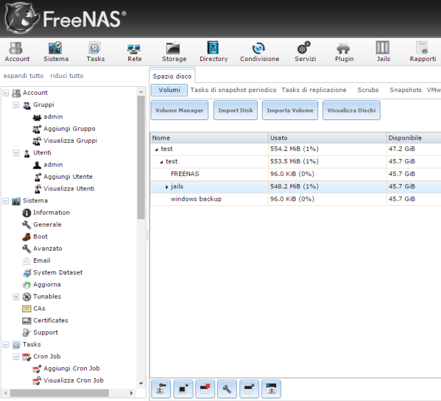The width and height of the screenshot is (441, 401).
Task: Click the destroy dataset icon with red X
Action: coord(205,389)
